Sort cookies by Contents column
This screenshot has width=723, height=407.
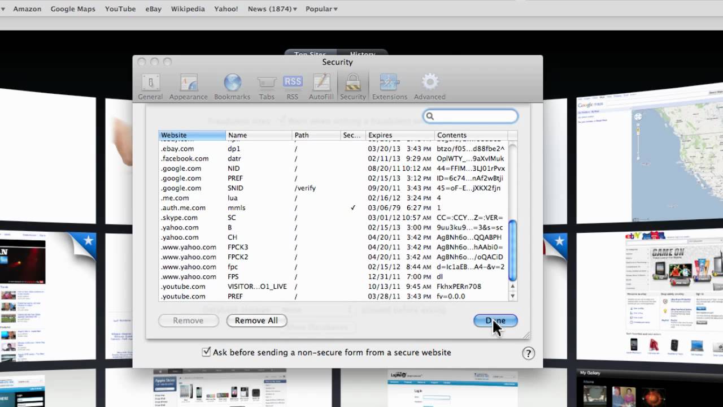click(x=471, y=135)
